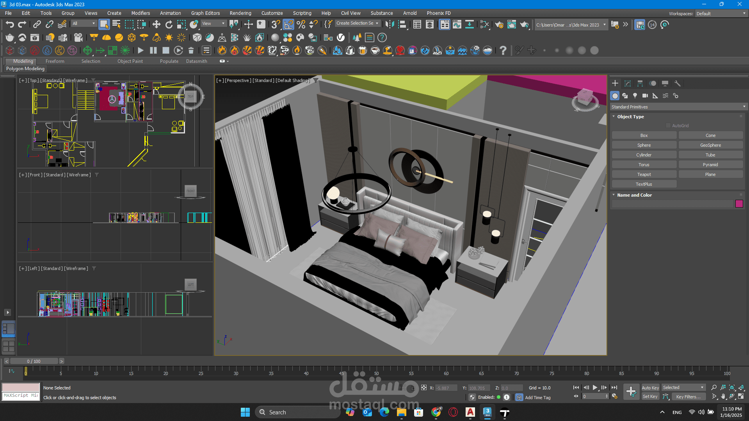The height and width of the screenshot is (421, 749).
Task: Activate the Rotate tool
Action: (169, 25)
